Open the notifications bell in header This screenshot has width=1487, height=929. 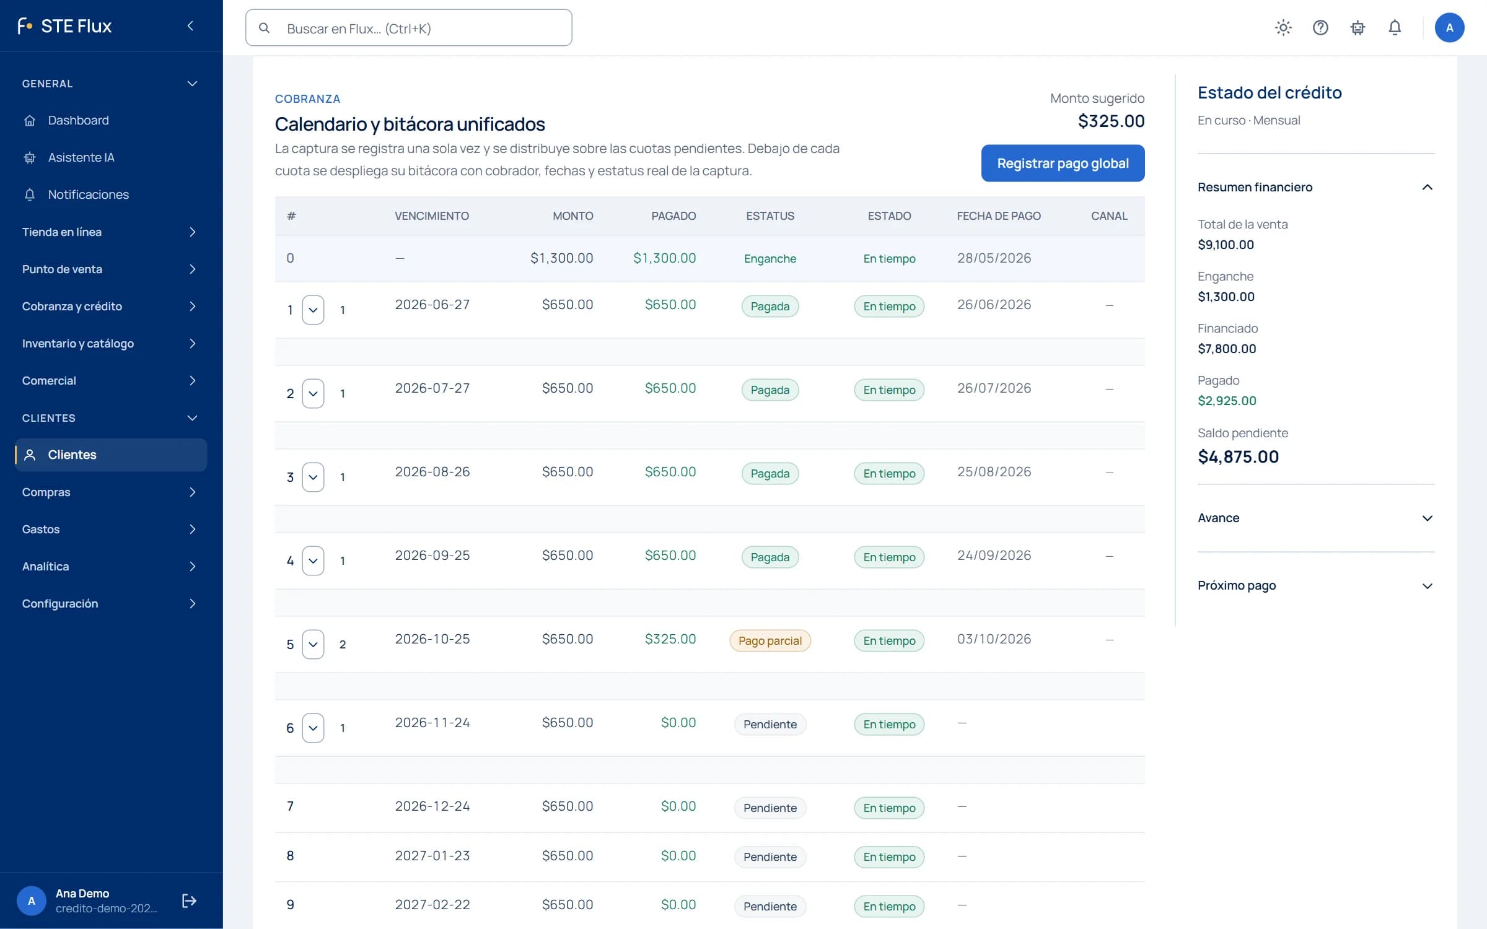(1395, 27)
